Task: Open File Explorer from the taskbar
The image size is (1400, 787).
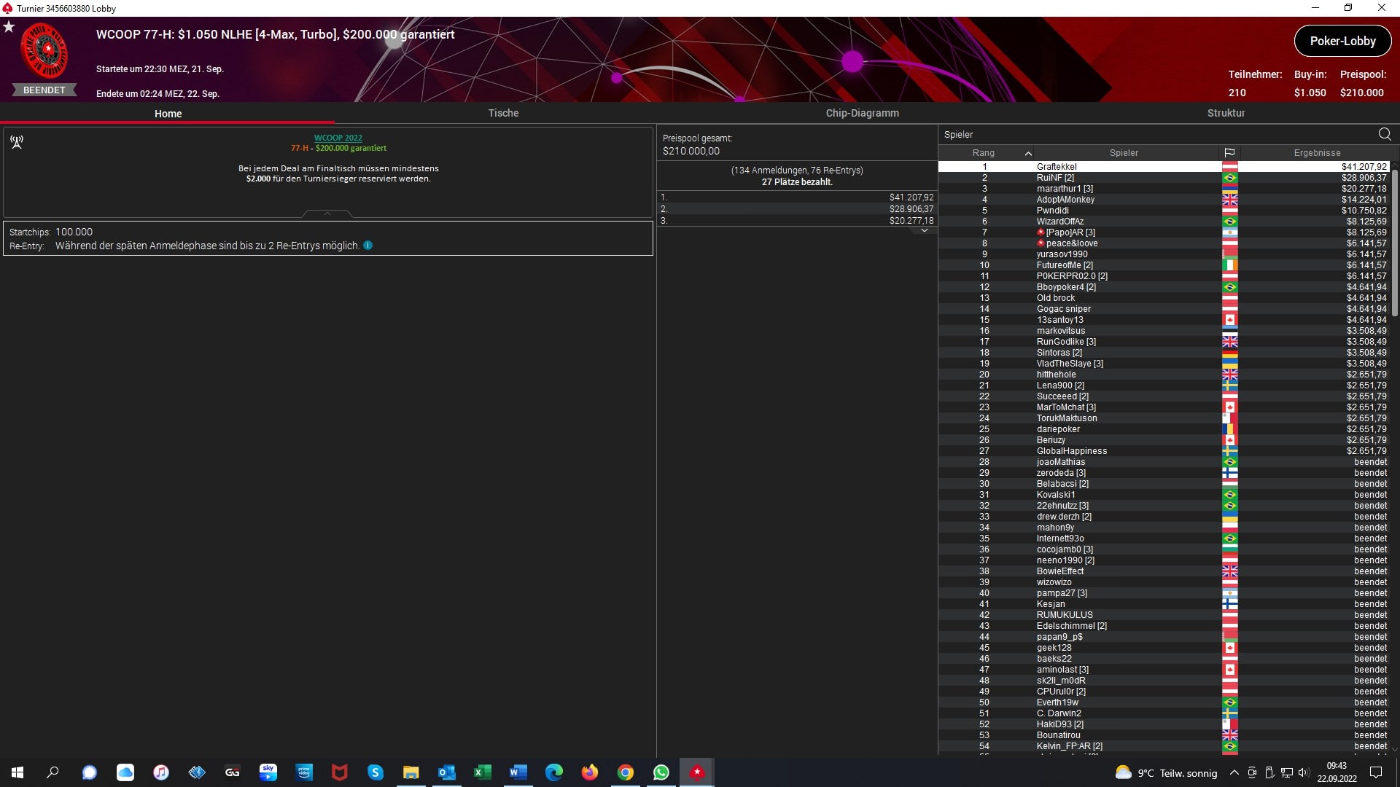Action: pyautogui.click(x=411, y=772)
